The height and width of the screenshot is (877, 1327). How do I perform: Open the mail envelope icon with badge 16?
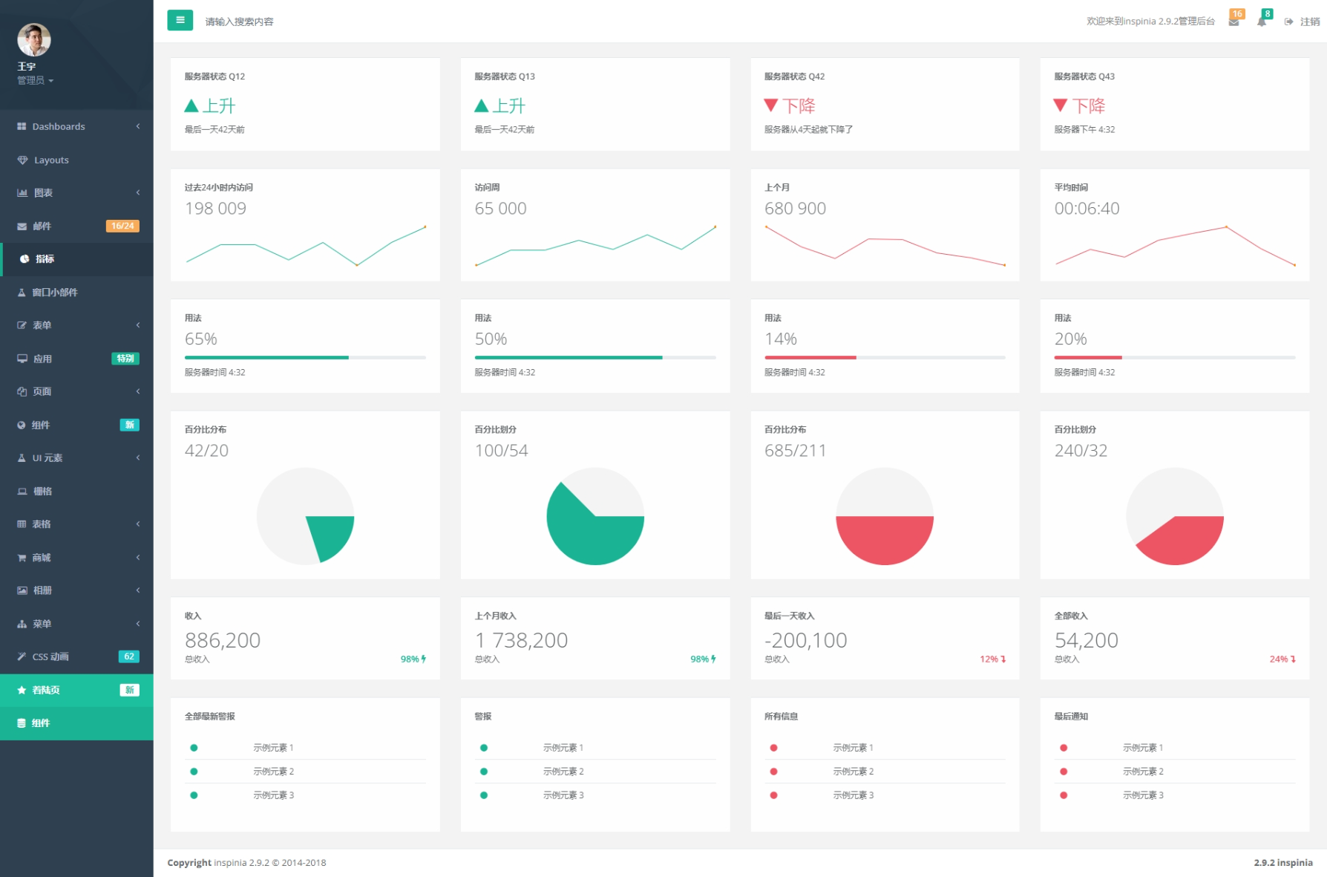pos(1233,22)
